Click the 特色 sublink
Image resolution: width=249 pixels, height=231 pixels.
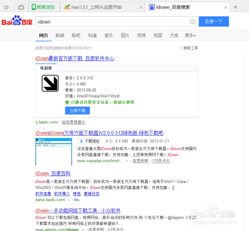click(x=77, y=194)
